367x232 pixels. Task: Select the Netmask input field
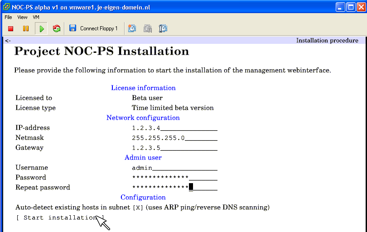coord(174,138)
